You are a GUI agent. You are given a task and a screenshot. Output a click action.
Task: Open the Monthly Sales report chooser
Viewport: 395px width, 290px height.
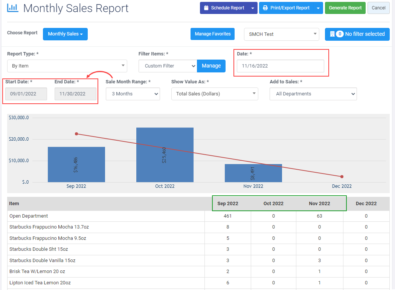[65, 34]
